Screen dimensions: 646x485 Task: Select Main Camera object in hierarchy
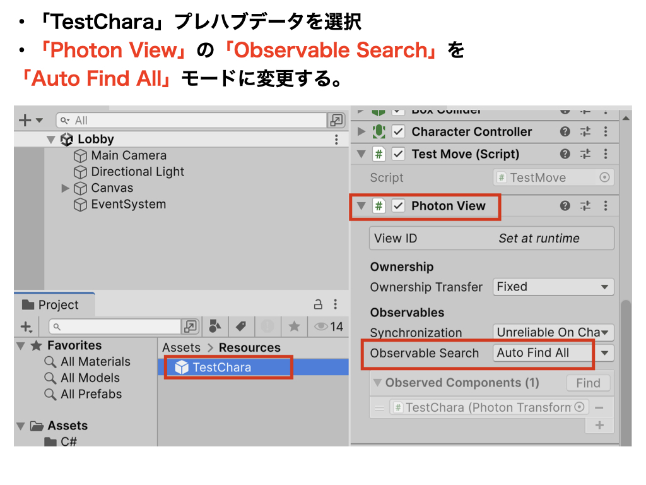point(129,155)
